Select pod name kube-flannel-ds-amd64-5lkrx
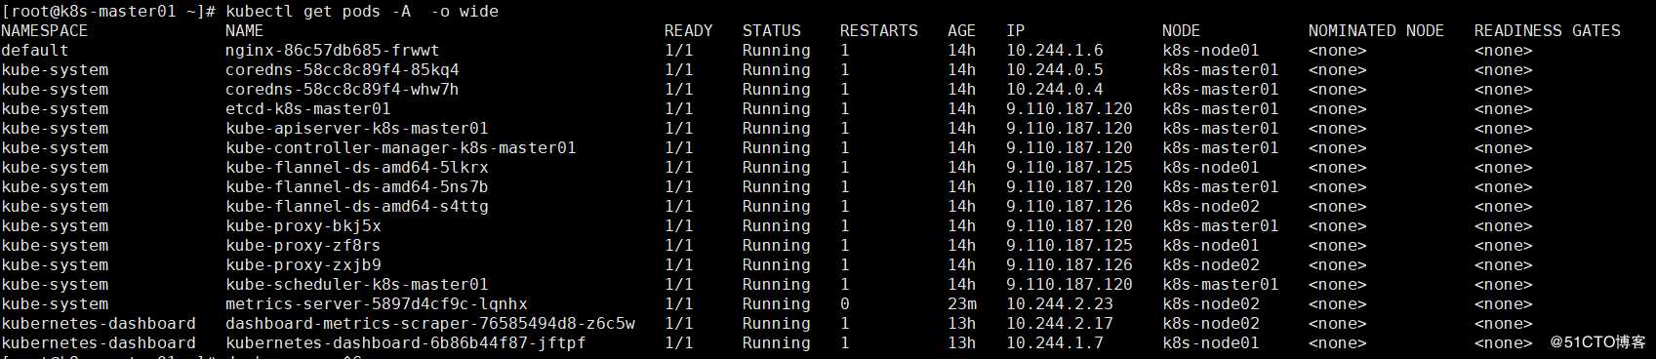Screen dimensions: 1656x359 click(x=357, y=168)
